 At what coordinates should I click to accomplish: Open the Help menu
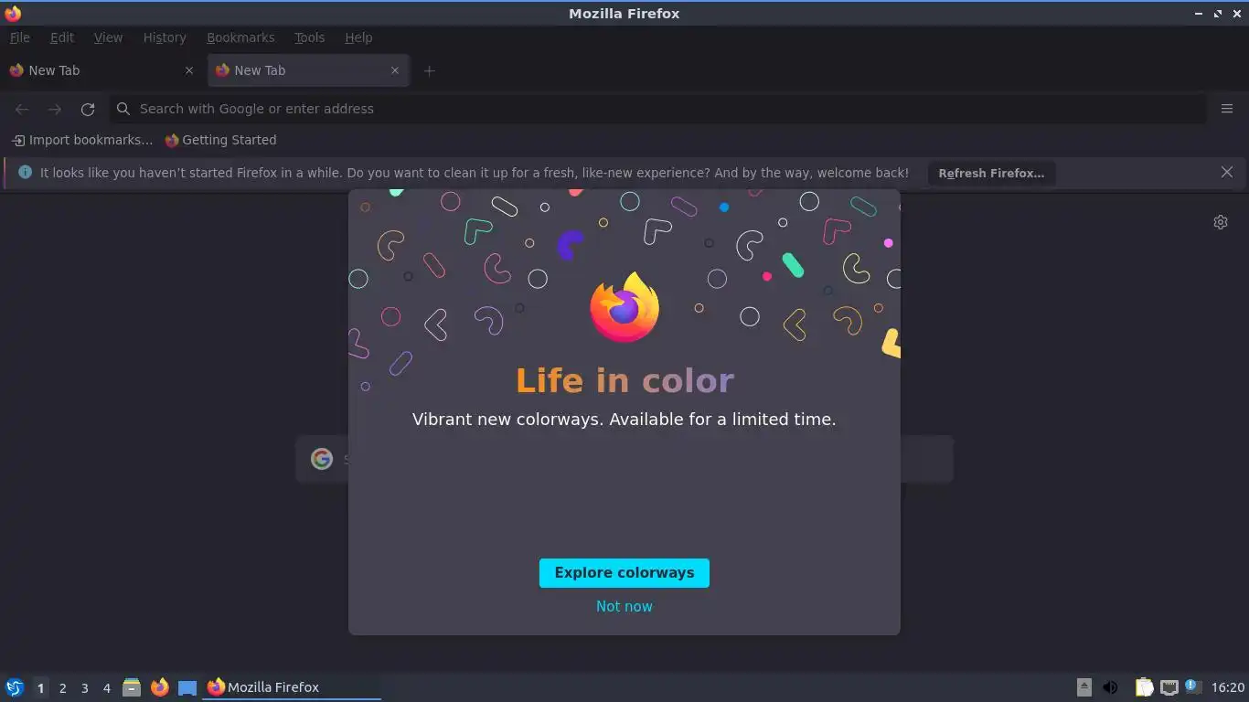click(358, 37)
